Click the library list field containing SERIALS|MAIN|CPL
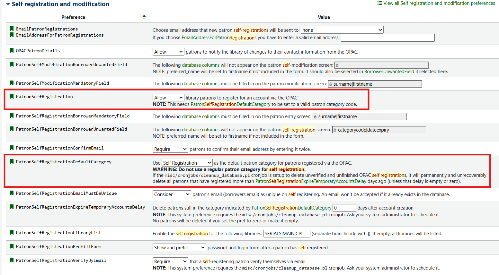The width and height of the screenshot is (499, 275). tap(287, 234)
